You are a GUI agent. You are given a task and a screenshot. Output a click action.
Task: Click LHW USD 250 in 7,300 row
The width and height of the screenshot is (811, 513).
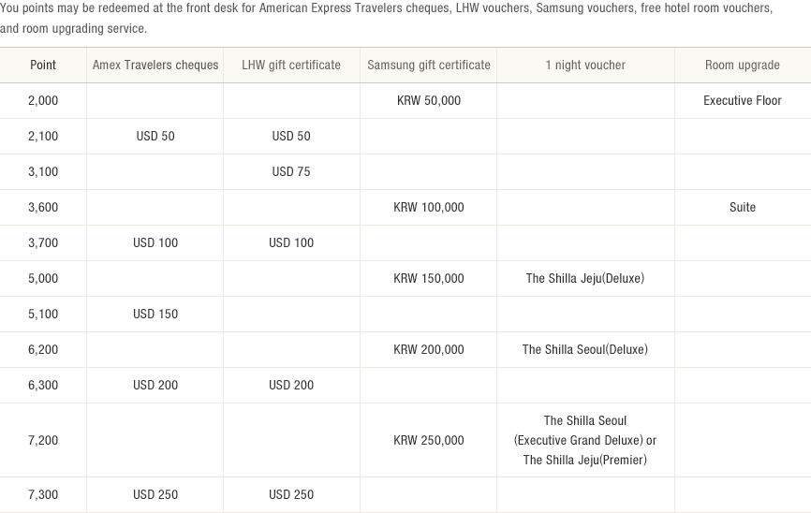click(291, 495)
